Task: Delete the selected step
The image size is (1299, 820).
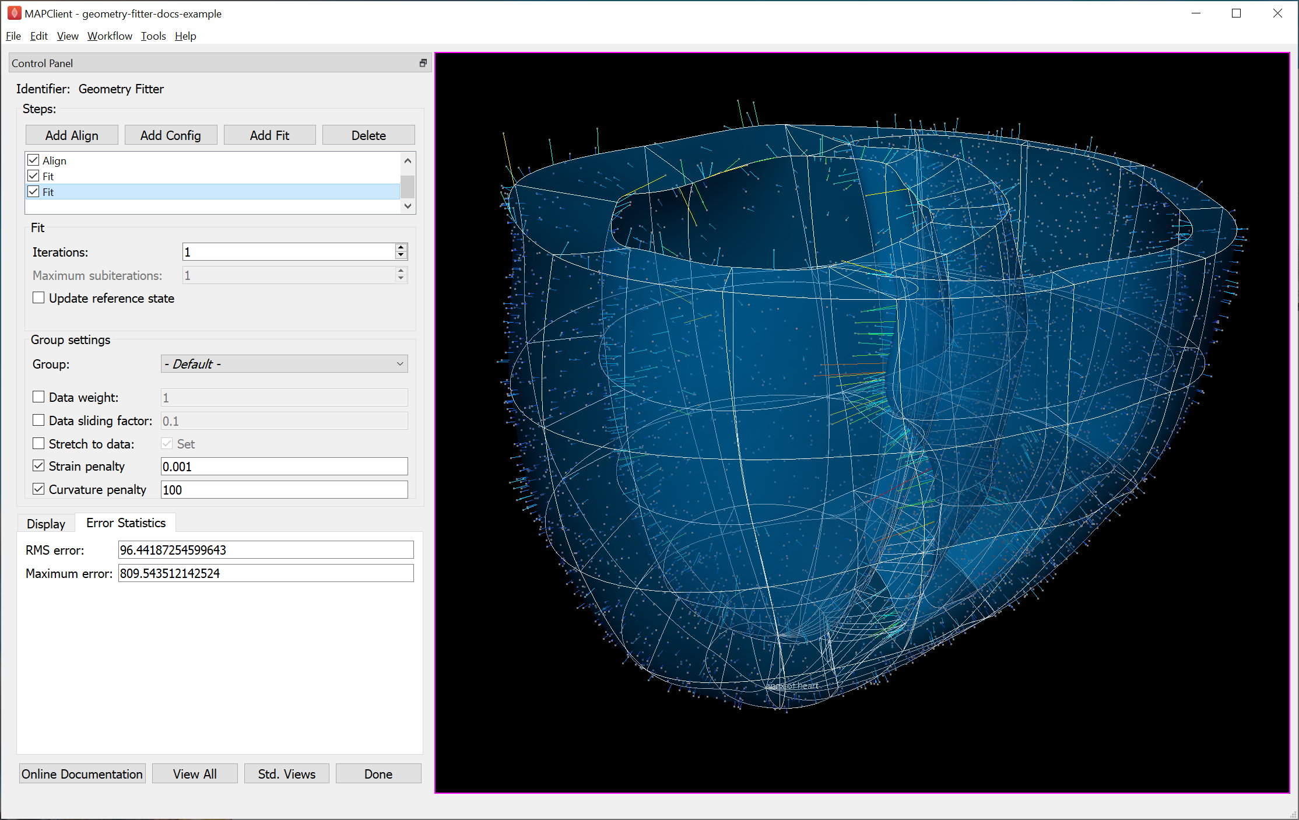Action: pos(368,135)
